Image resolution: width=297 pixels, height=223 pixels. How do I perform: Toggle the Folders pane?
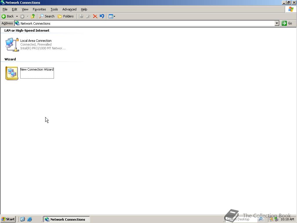66,16
